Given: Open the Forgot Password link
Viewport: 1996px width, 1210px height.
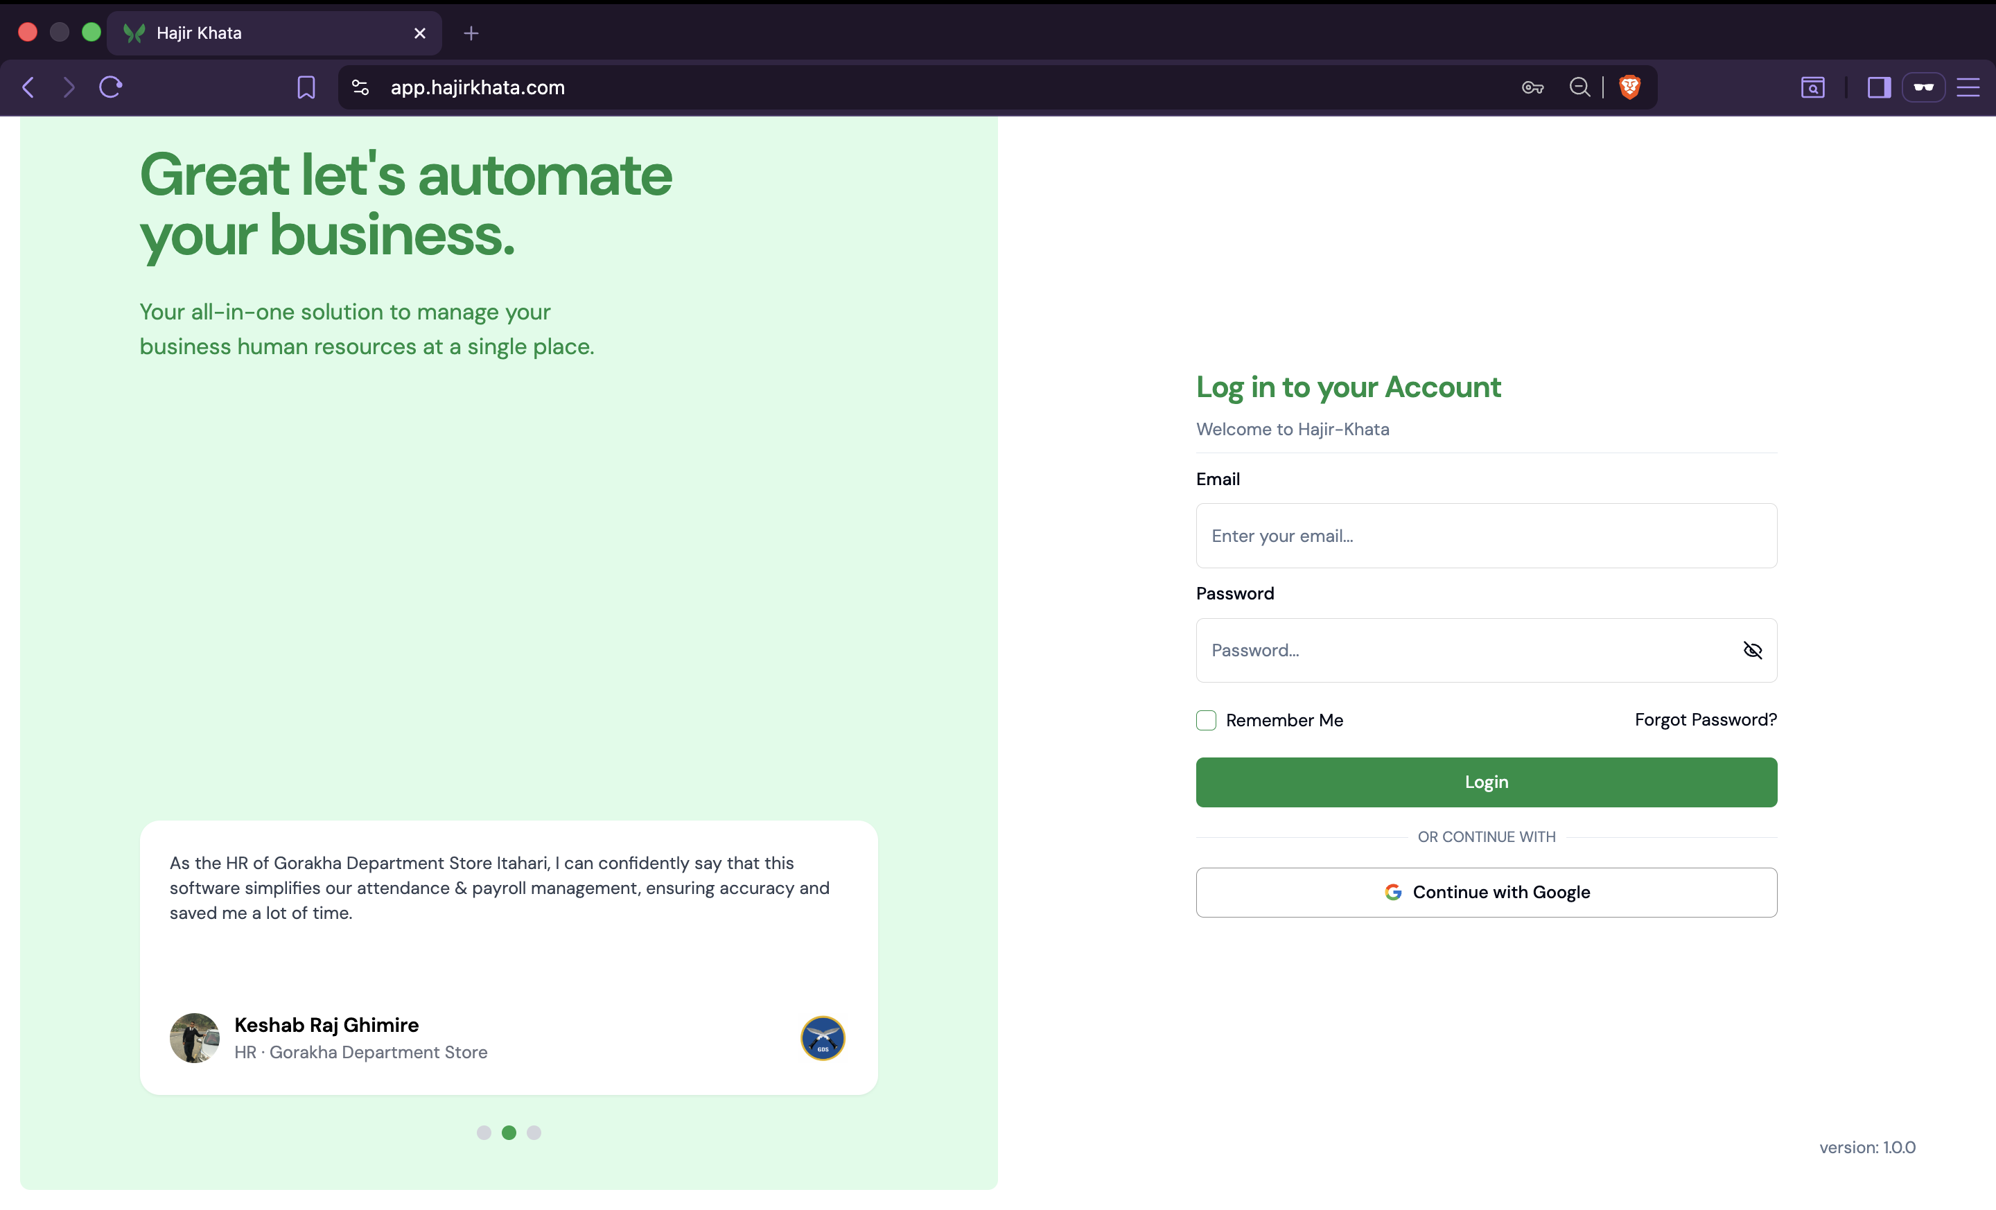Looking at the screenshot, I should [1705, 720].
